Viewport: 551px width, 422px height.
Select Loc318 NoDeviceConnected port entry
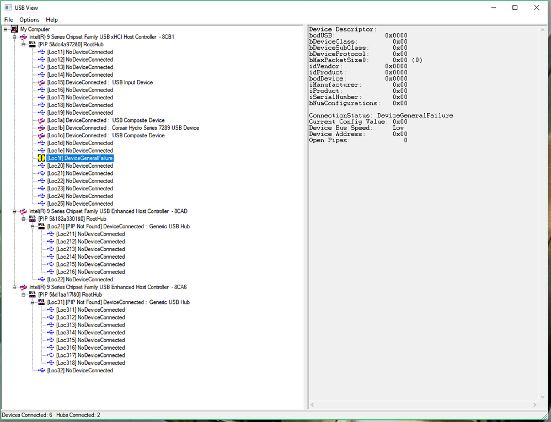[x=90, y=363]
